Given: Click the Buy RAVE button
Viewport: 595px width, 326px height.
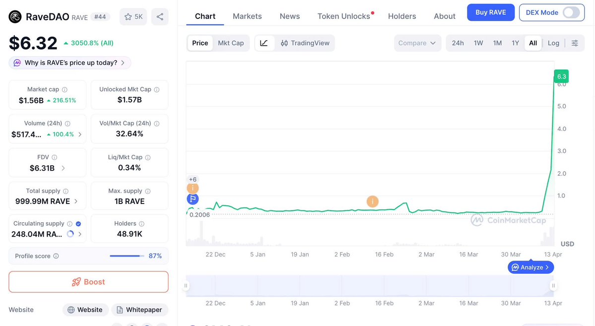Looking at the screenshot, I should (x=490, y=12).
